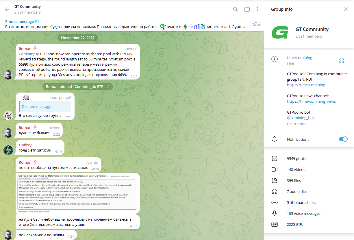Open the Metaverse tweet screenshot image
Image resolution: width=354 pixels, height=240 pixels.
click(77, 193)
